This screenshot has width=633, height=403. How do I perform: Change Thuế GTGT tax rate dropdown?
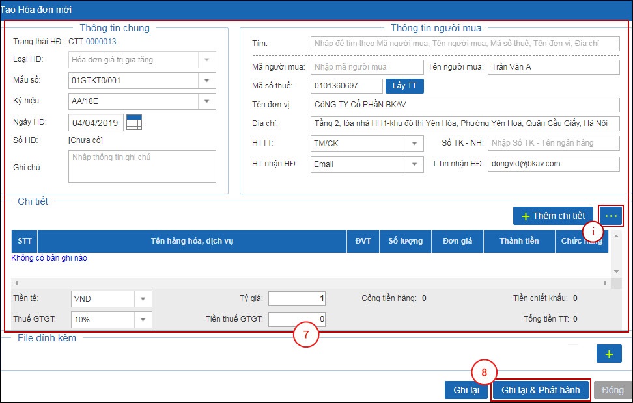142,320
